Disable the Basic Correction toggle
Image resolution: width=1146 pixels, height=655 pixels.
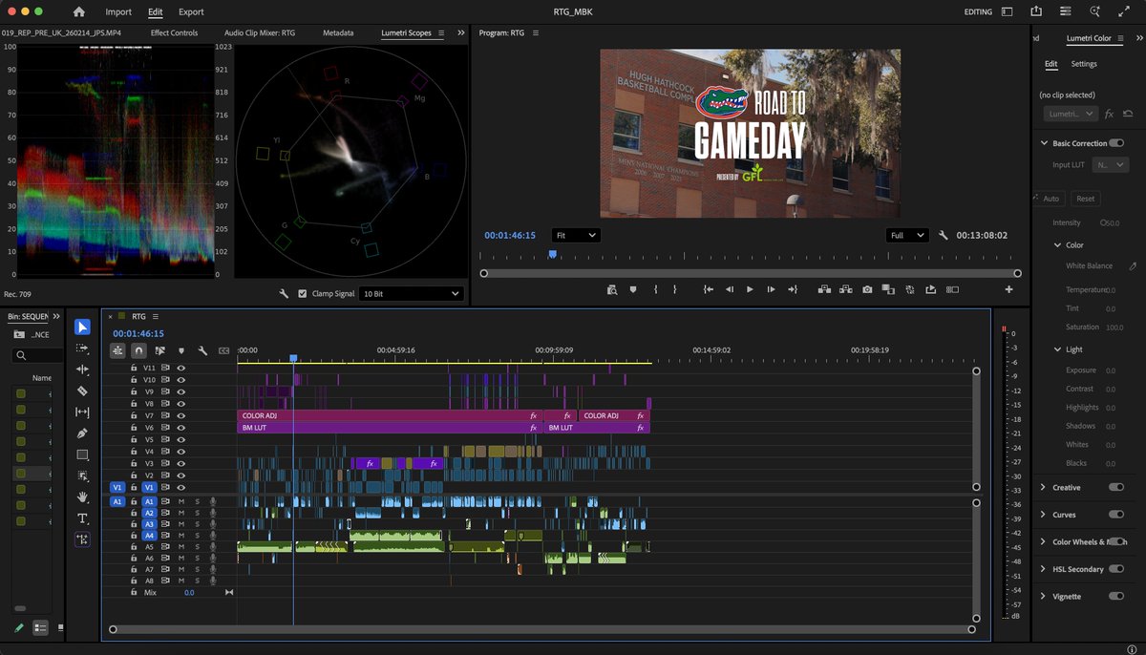click(1115, 143)
